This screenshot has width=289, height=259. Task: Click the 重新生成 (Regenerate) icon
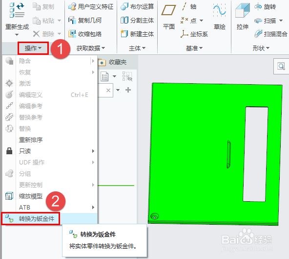[x=17, y=10]
